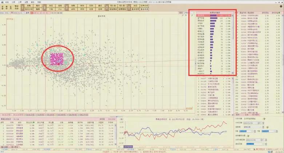
Task: Open the 系统 menu
Action: pyautogui.click(x=7, y=2)
